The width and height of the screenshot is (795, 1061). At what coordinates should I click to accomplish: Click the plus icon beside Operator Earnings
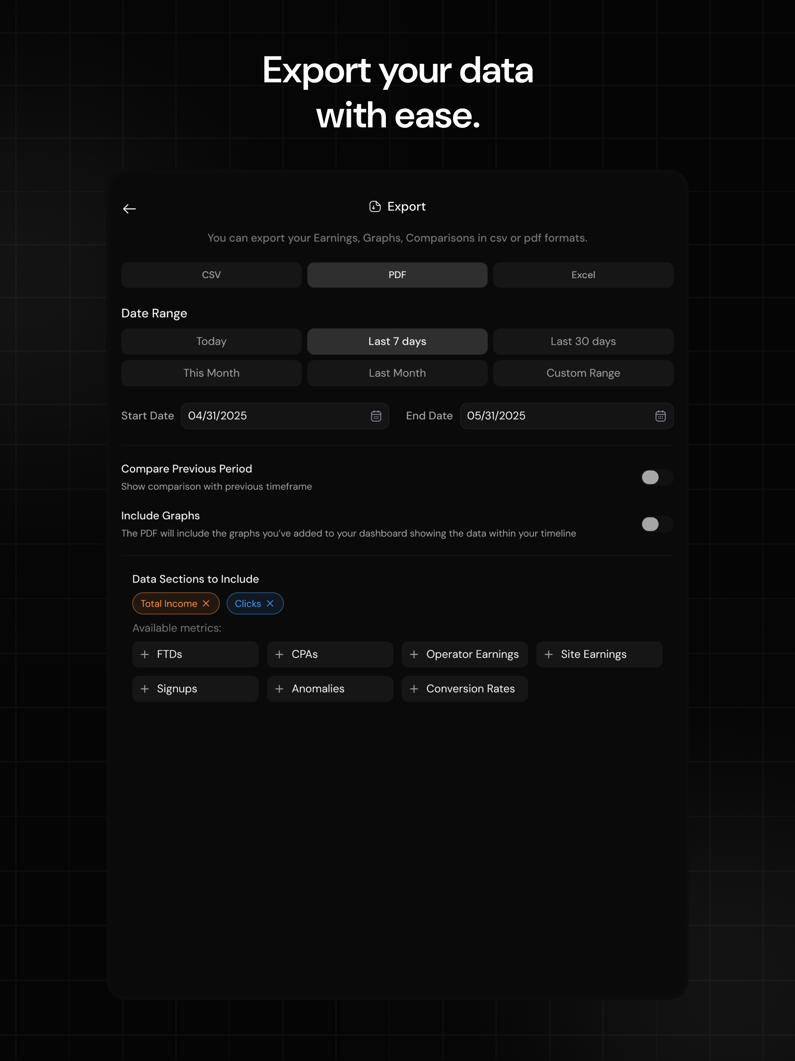click(x=414, y=654)
